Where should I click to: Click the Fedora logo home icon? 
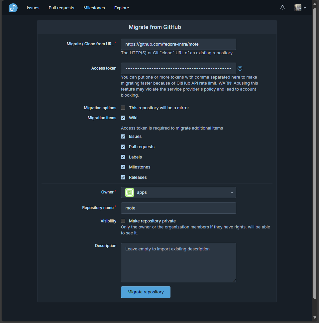13,8
